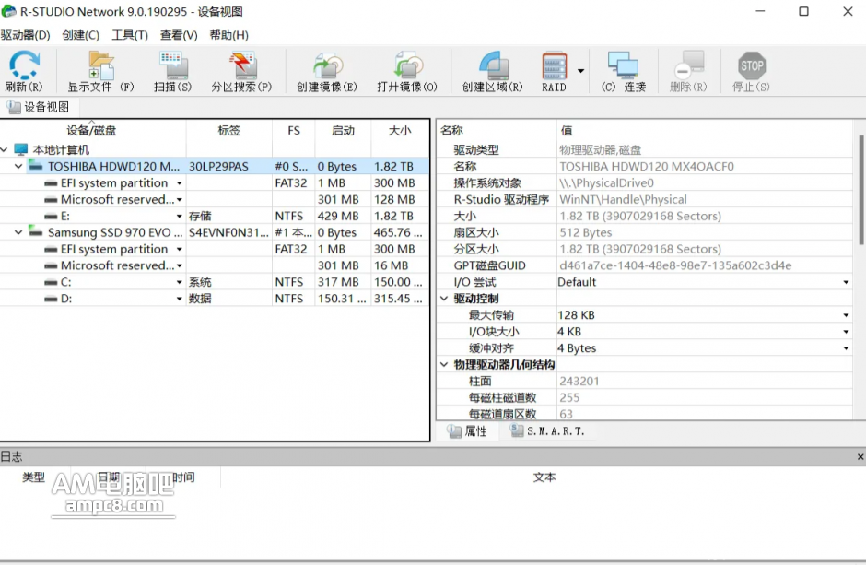866x565 pixels.
Task: Select the D: partition row
Action: (x=215, y=299)
